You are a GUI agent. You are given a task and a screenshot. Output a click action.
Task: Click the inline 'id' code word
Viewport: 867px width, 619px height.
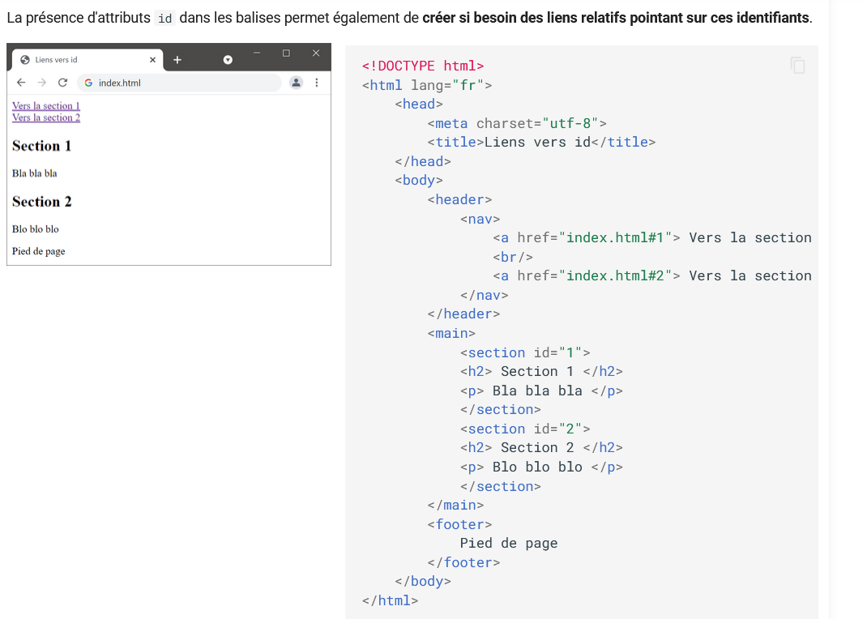click(x=165, y=18)
